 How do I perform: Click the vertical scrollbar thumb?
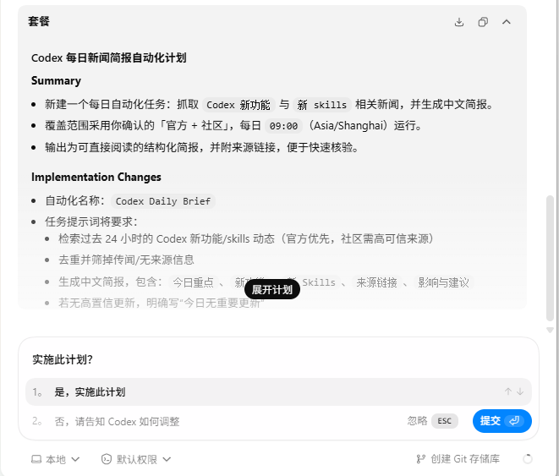coord(550,259)
